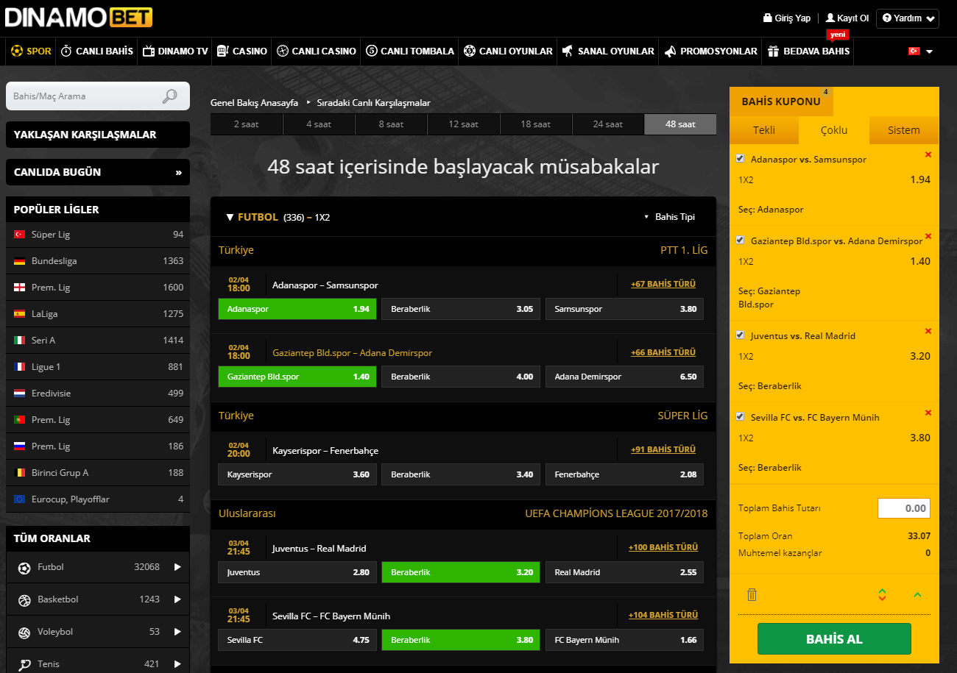This screenshot has width=957, height=673.
Task: Open Canlı Bahis section
Action: pos(96,51)
